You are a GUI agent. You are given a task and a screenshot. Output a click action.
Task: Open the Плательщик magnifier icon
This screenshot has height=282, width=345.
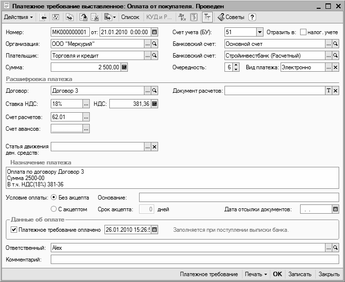pos(155,56)
